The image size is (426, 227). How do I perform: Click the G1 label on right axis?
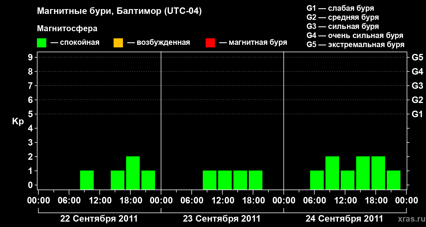coord(417,114)
